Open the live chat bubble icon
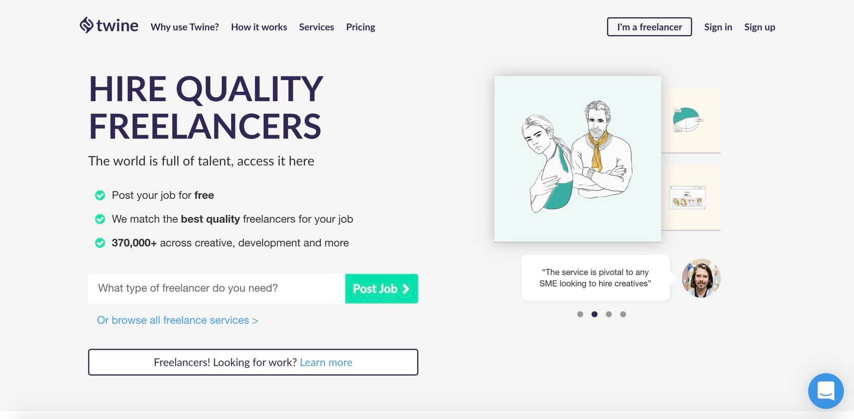The image size is (854, 419). pyautogui.click(x=826, y=391)
